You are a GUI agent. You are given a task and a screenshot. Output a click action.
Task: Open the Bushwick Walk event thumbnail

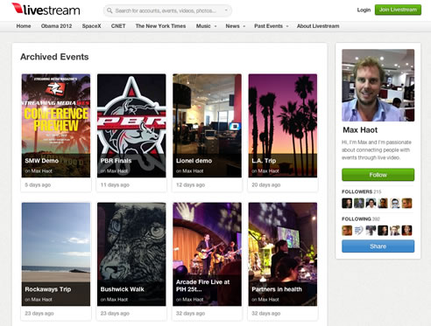tap(131, 254)
